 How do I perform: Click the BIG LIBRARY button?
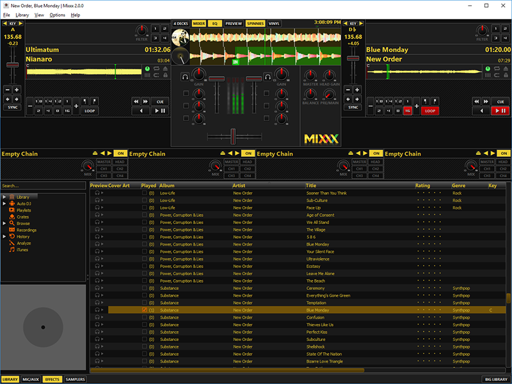click(495, 380)
